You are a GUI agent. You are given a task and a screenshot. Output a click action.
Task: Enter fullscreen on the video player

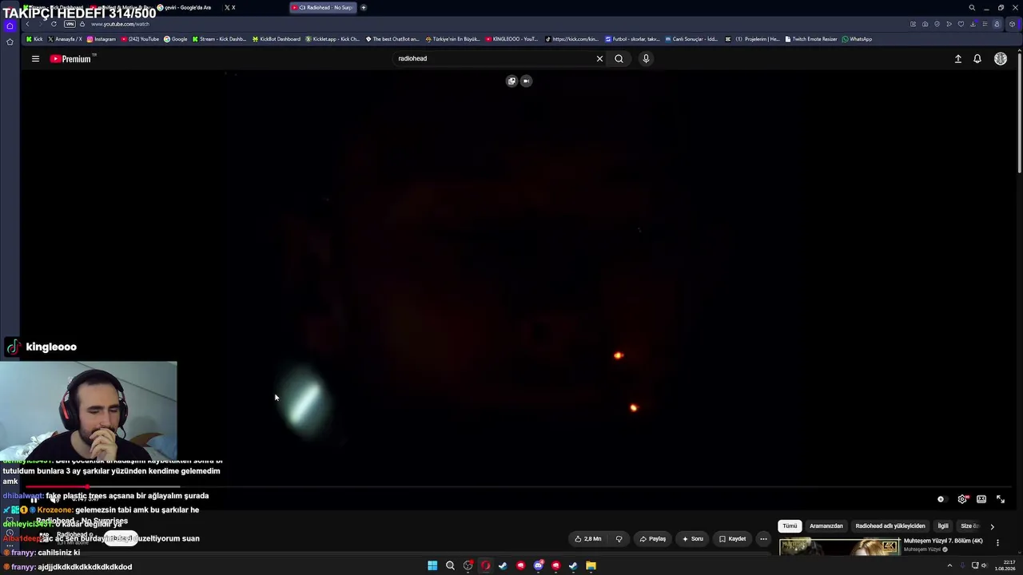point(1000,499)
